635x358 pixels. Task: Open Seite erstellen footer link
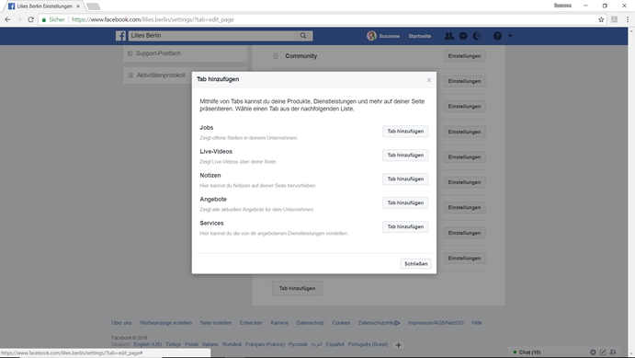(x=216, y=323)
